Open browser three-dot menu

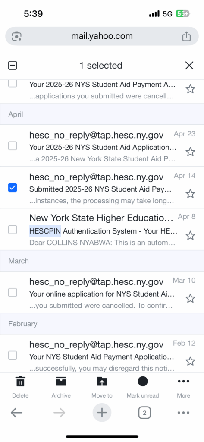[183, 413]
